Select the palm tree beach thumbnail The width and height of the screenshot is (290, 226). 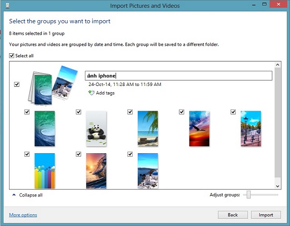(x=148, y=128)
